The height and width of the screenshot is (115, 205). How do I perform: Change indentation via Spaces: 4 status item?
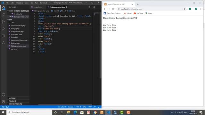pyautogui.click(x=71, y=107)
